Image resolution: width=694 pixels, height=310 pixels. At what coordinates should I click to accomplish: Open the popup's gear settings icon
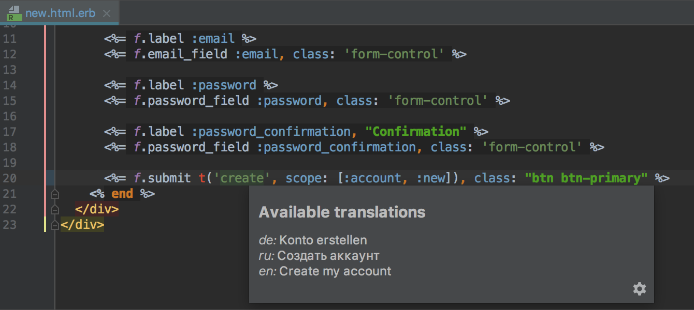click(640, 289)
